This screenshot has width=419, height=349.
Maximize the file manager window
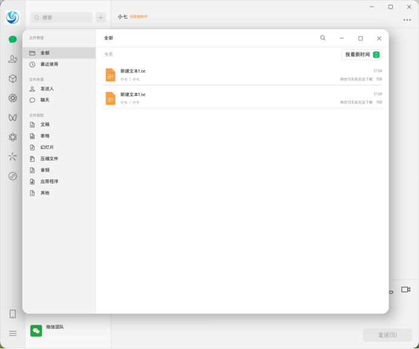360,38
